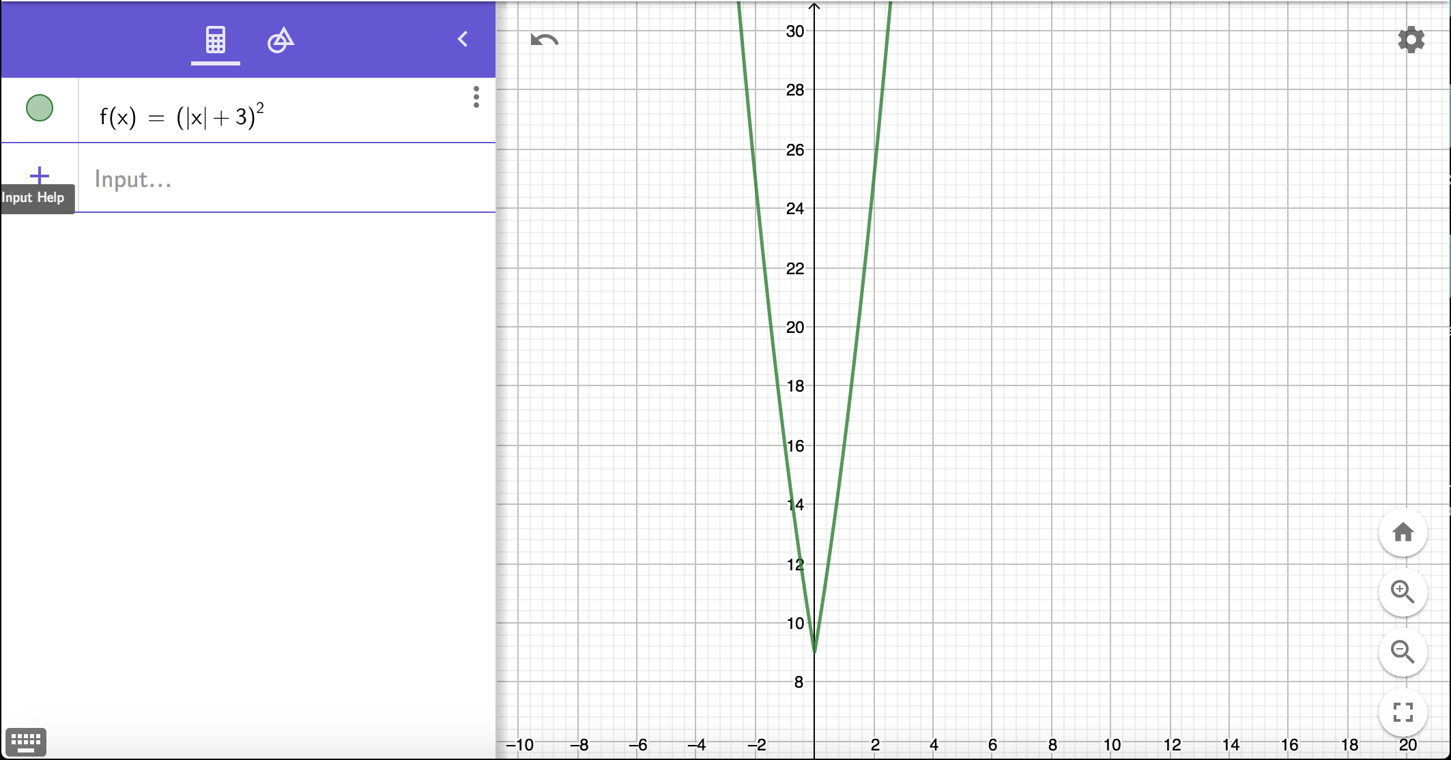Collapse the algebra panel with the chevron
This screenshot has height=760, width=1451.
(x=463, y=39)
